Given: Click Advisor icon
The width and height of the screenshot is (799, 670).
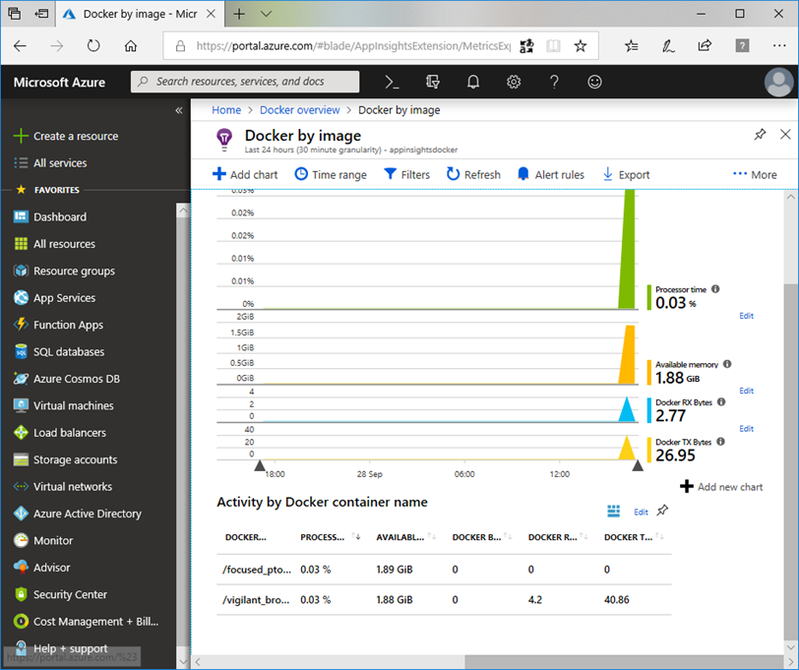Looking at the screenshot, I should pos(21,567).
